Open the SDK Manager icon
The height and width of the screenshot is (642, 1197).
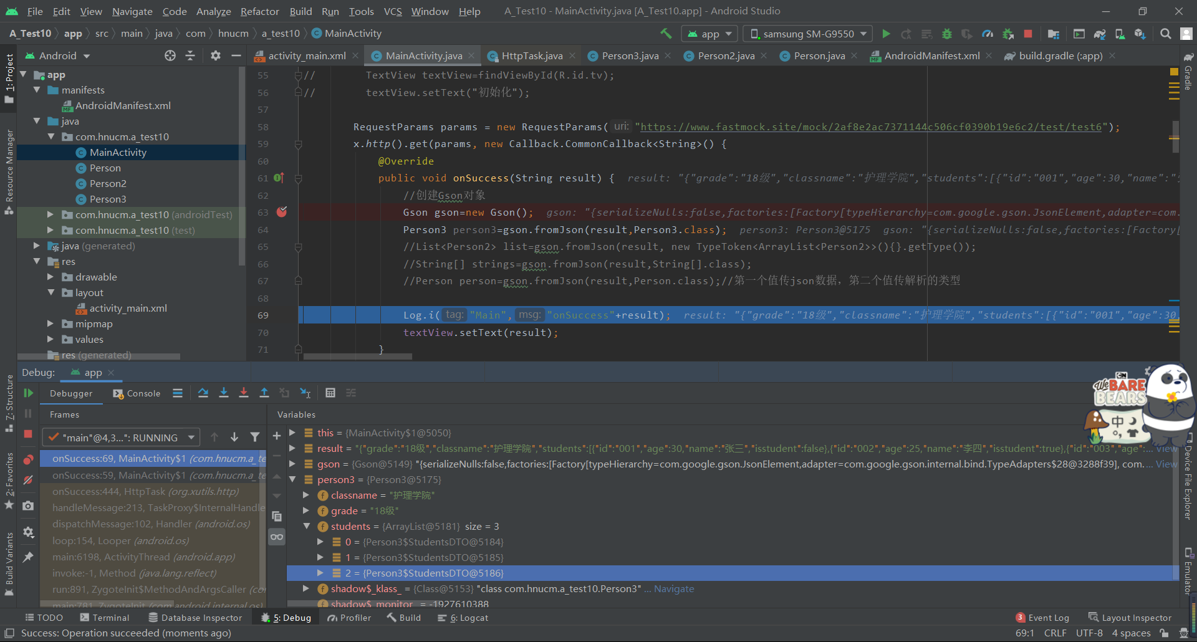(1140, 34)
